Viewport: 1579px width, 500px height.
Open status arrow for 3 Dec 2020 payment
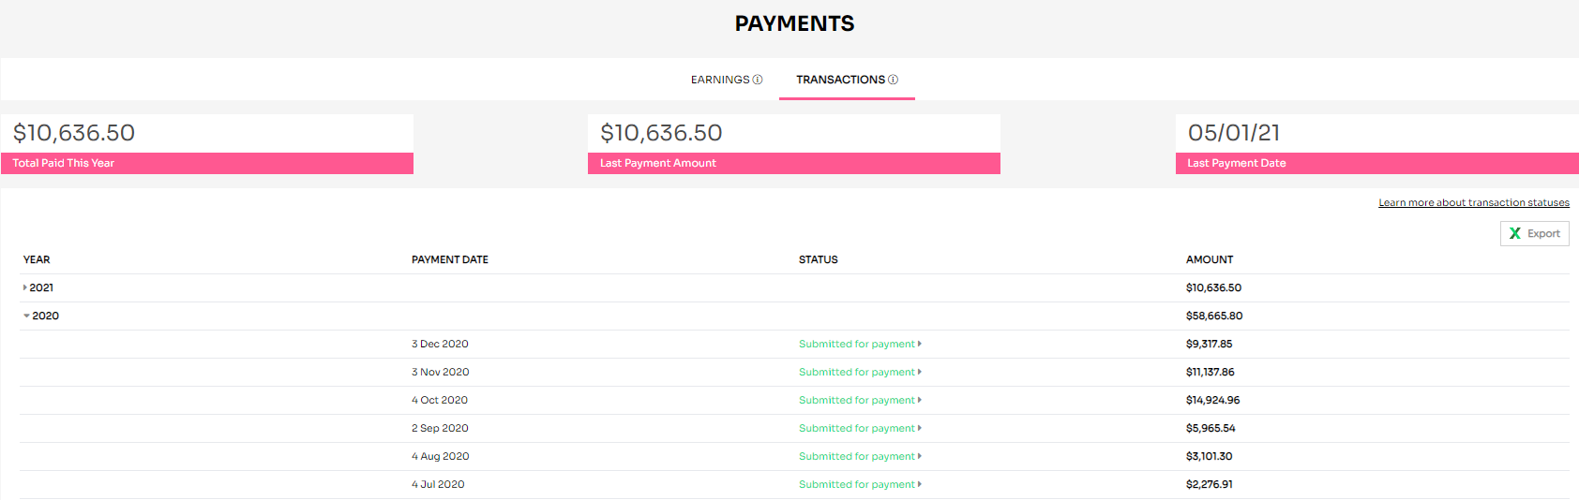coord(920,344)
